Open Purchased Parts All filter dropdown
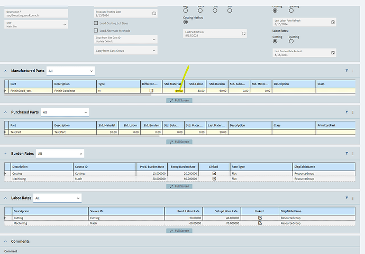Viewport: 365px width, 254px height. tap(65, 112)
